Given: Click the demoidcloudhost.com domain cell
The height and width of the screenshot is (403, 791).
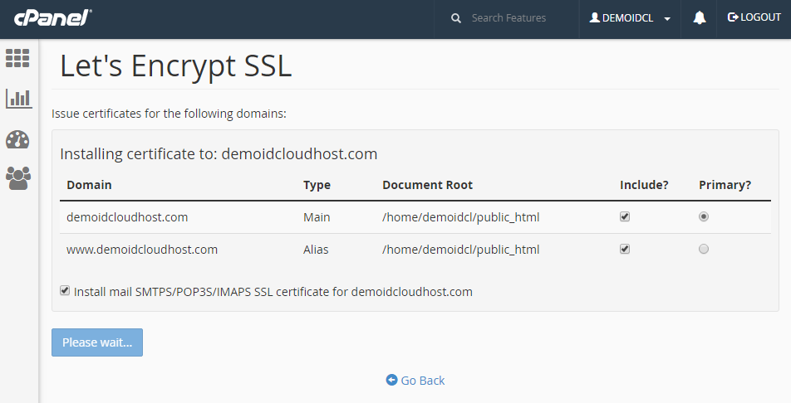Looking at the screenshot, I should pos(127,217).
